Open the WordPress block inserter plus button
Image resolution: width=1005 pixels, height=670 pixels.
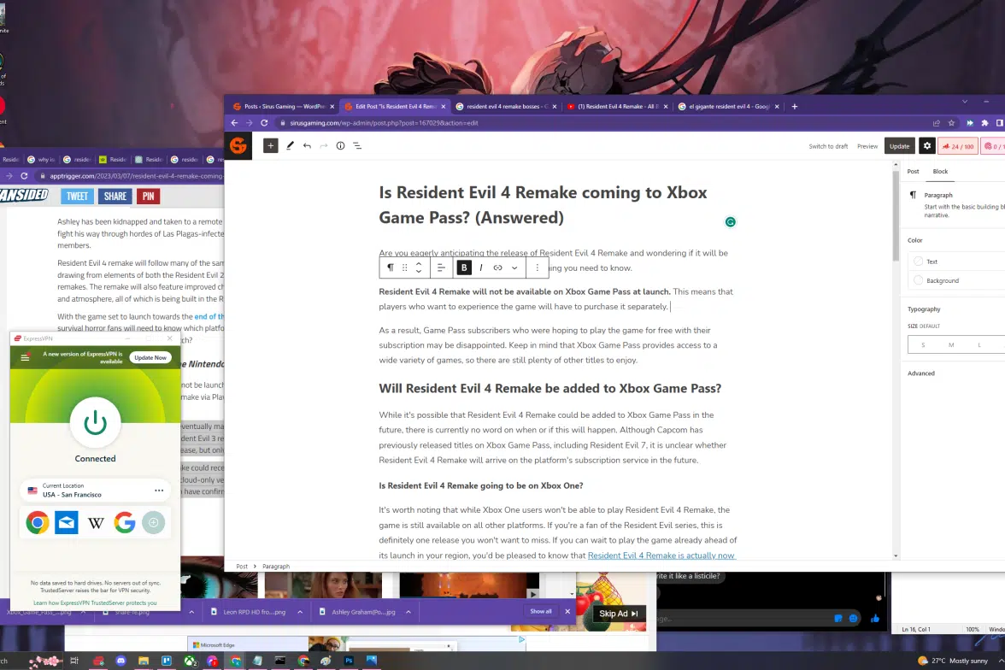pyautogui.click(x=270, y=146)
